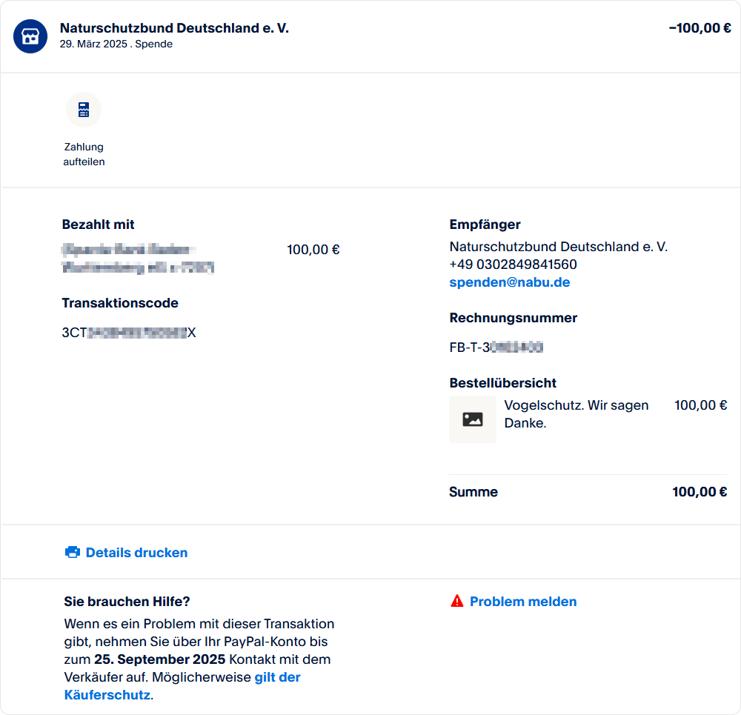Click the blue merchant store icon
The width and height of the screenshot is (741, 715).
click(x=30, y=36)
